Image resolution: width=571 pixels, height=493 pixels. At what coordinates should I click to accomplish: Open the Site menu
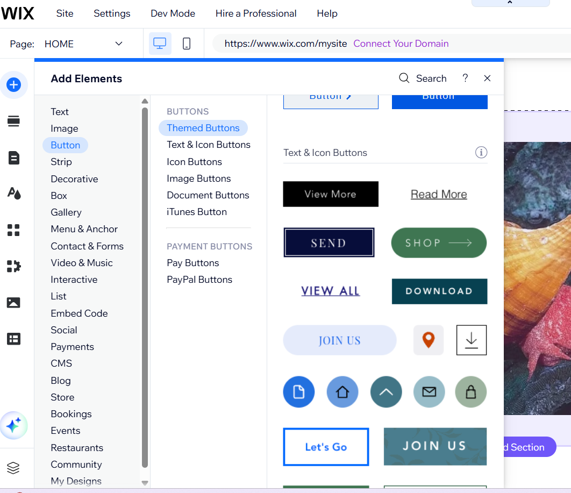click(65, 13)
